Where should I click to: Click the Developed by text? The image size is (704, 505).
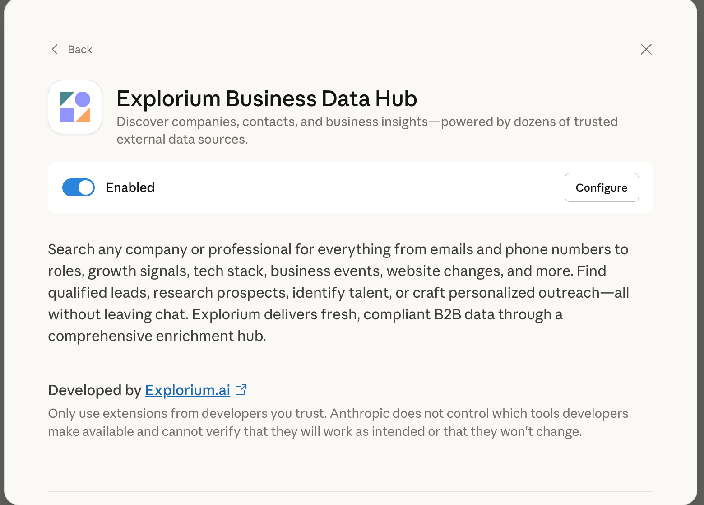click(95, 390)
